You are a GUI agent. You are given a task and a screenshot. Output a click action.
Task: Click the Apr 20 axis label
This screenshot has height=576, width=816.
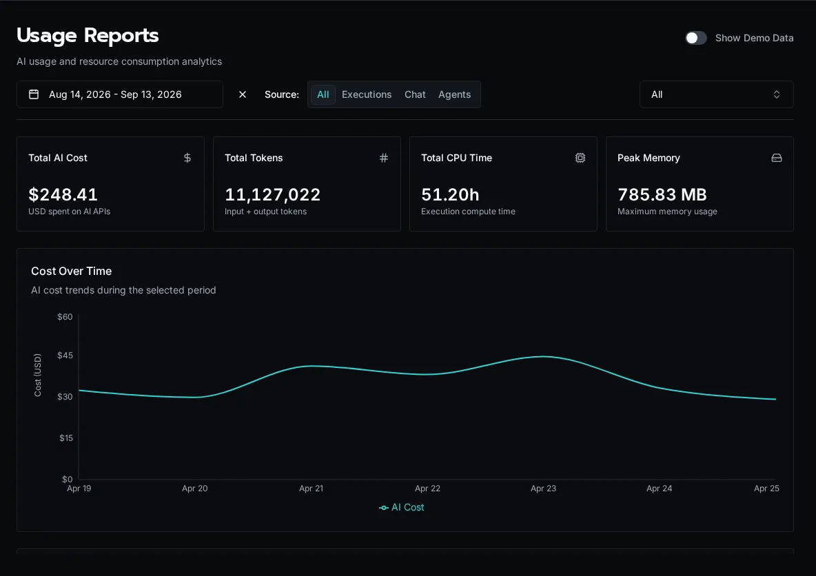[194, 488]
